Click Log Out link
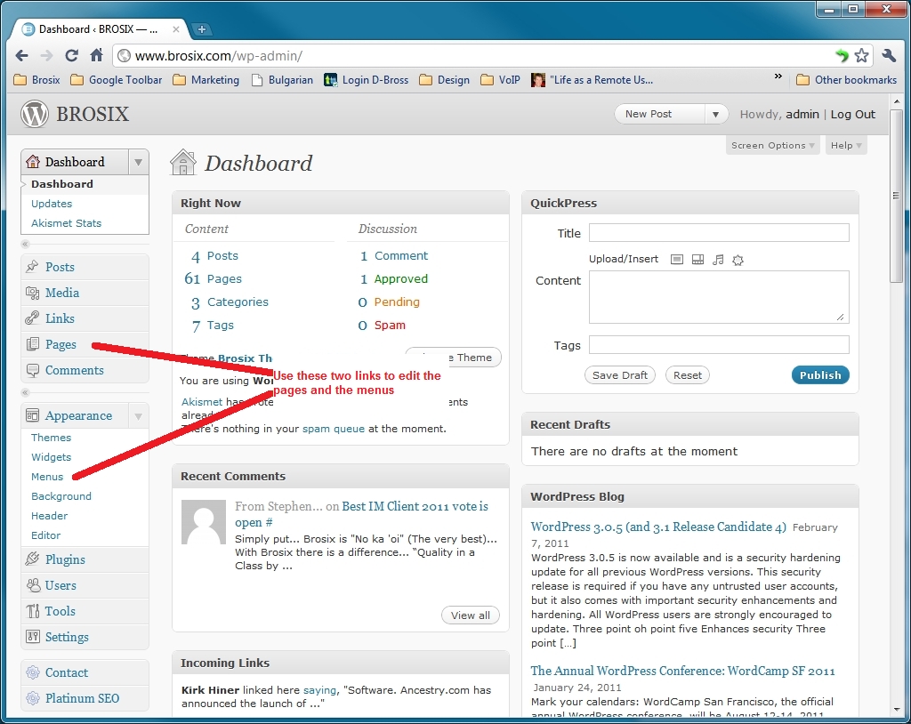The width and height of the screenshot is (911, 724). click(x=852, y=115)
